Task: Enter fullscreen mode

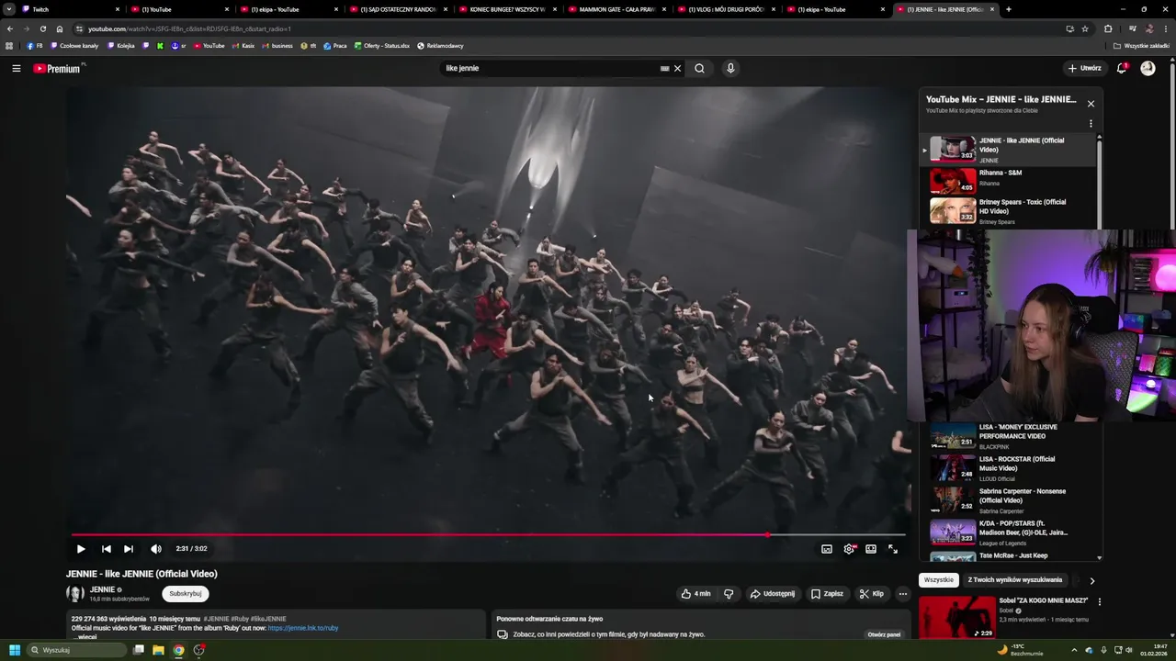Action: point(893,549)
